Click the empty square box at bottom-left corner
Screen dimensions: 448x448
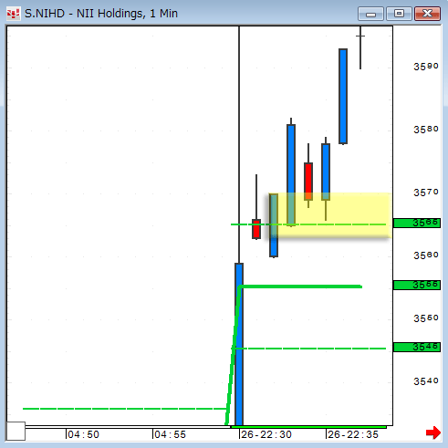pos(16,431)
